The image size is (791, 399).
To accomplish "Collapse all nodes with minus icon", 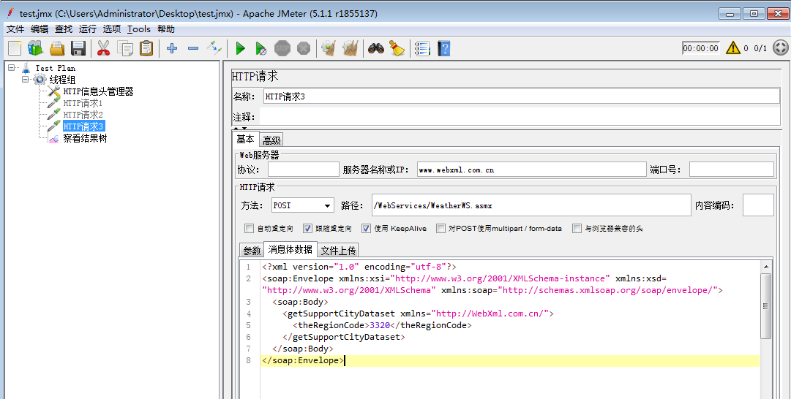I will click(193, 48).
